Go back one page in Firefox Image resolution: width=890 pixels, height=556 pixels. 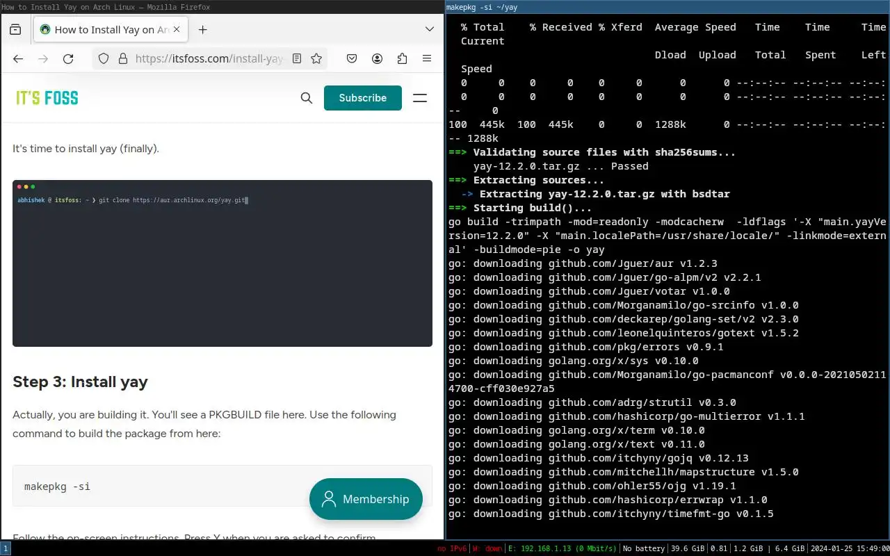tap(18, 59)
